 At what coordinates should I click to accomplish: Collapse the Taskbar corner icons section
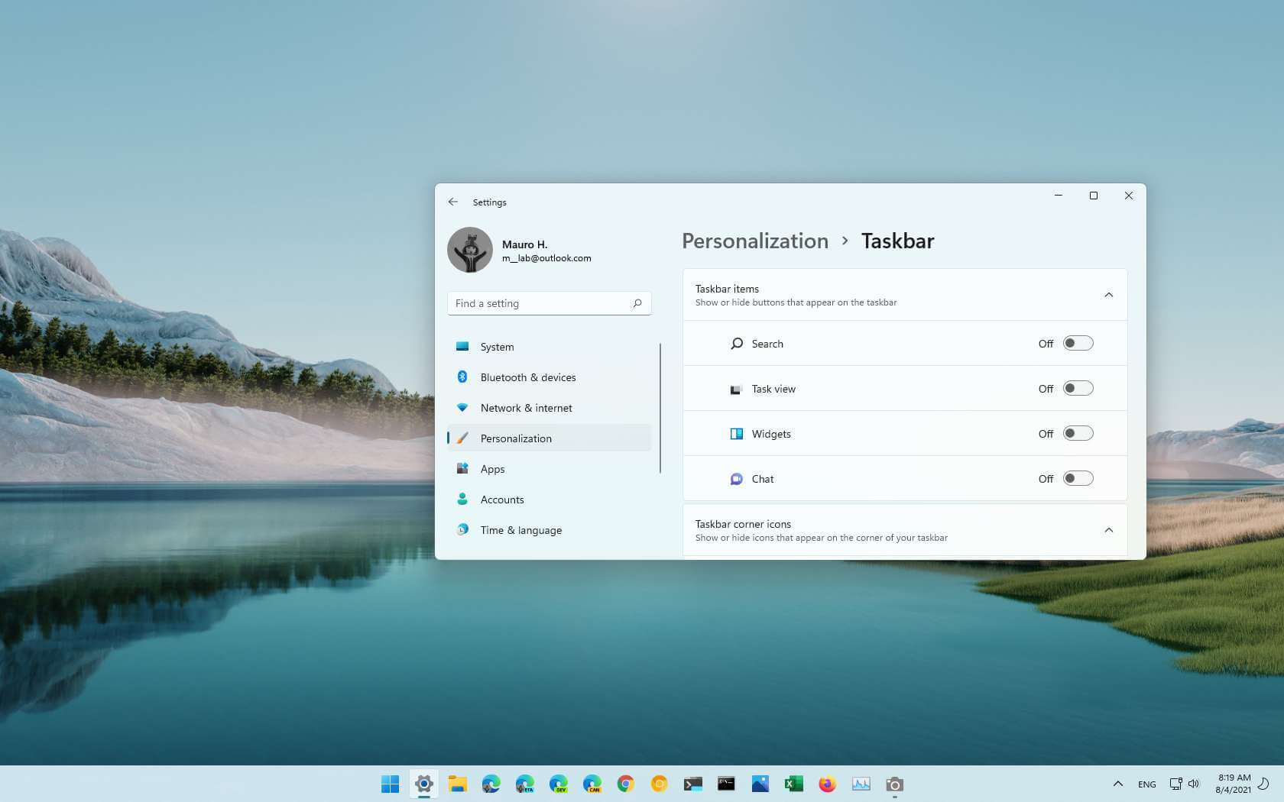[x=1109, y=529]
